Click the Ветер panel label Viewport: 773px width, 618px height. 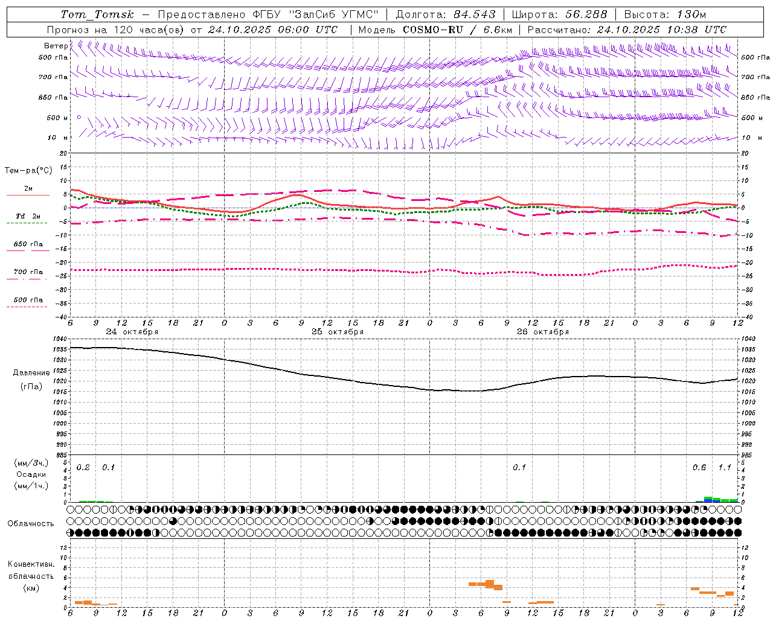[x=56, y=46]
